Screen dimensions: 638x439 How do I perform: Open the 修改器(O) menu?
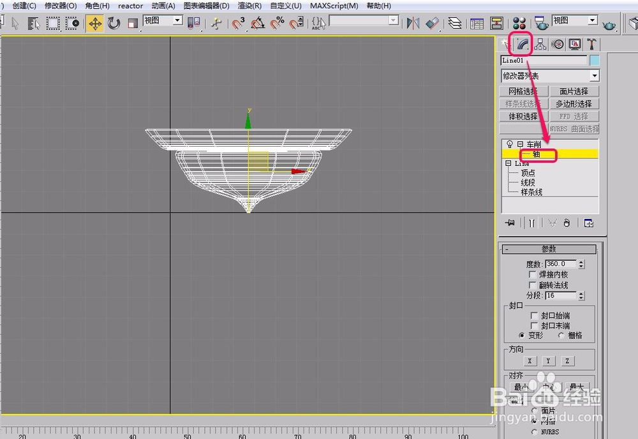click(61, 6)
